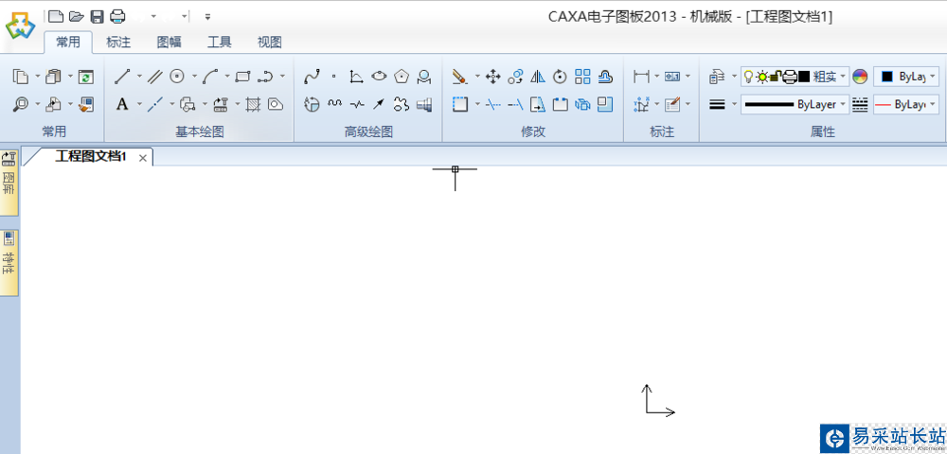Screen dimensions: 947x454
Task: Close the 工程图文档1 document tab
Action: (x=143, y=158)
